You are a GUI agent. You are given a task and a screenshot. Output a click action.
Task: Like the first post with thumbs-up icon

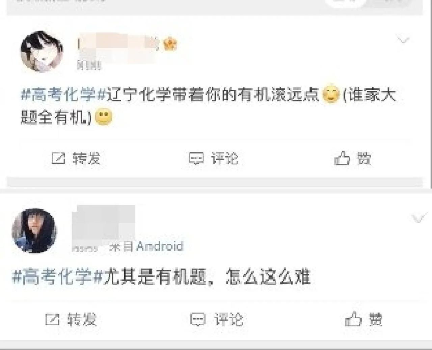342,158
